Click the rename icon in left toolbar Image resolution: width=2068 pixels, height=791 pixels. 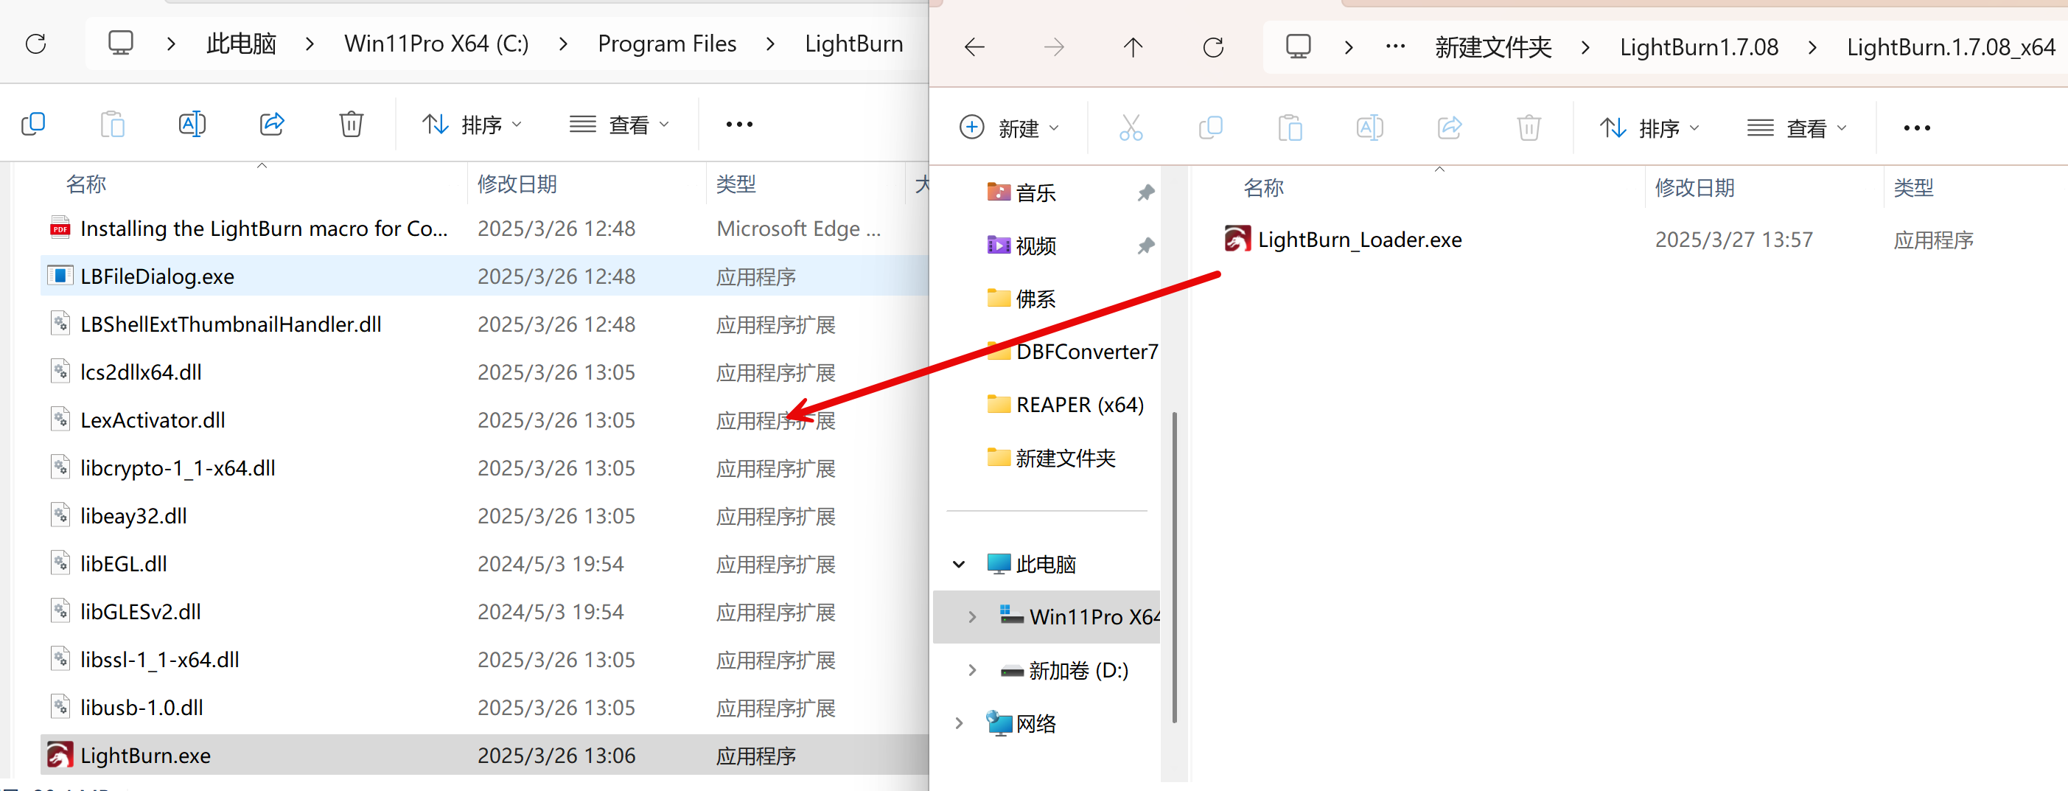pyautogui.click(x=192, y=125)
